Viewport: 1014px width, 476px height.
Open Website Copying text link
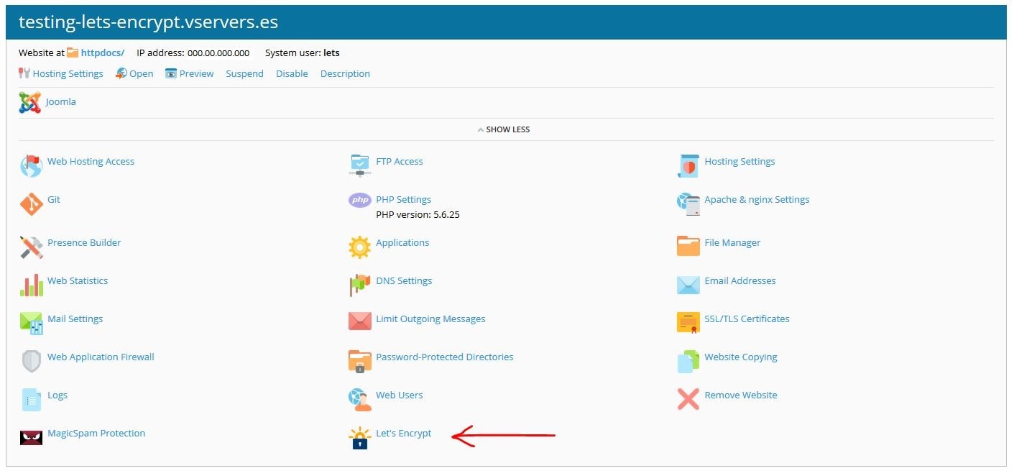pyautogui.click(x=741, y=357)
